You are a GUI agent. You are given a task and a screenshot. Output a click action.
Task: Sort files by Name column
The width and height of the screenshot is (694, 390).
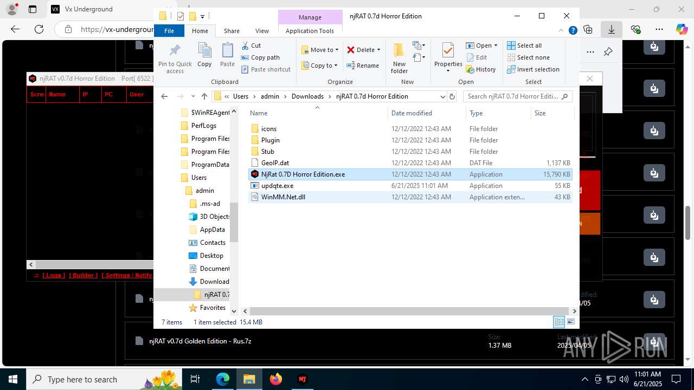[x=317, y=113]
